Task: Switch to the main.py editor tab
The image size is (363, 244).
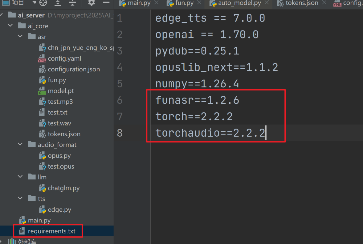Action: [139, 3]
